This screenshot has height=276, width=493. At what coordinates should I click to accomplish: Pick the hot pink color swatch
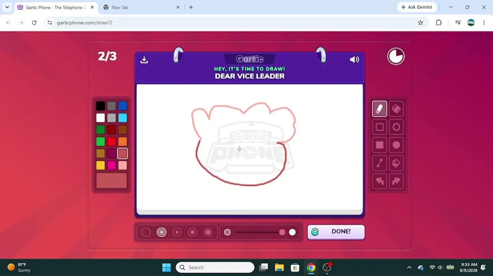(111, 165)
